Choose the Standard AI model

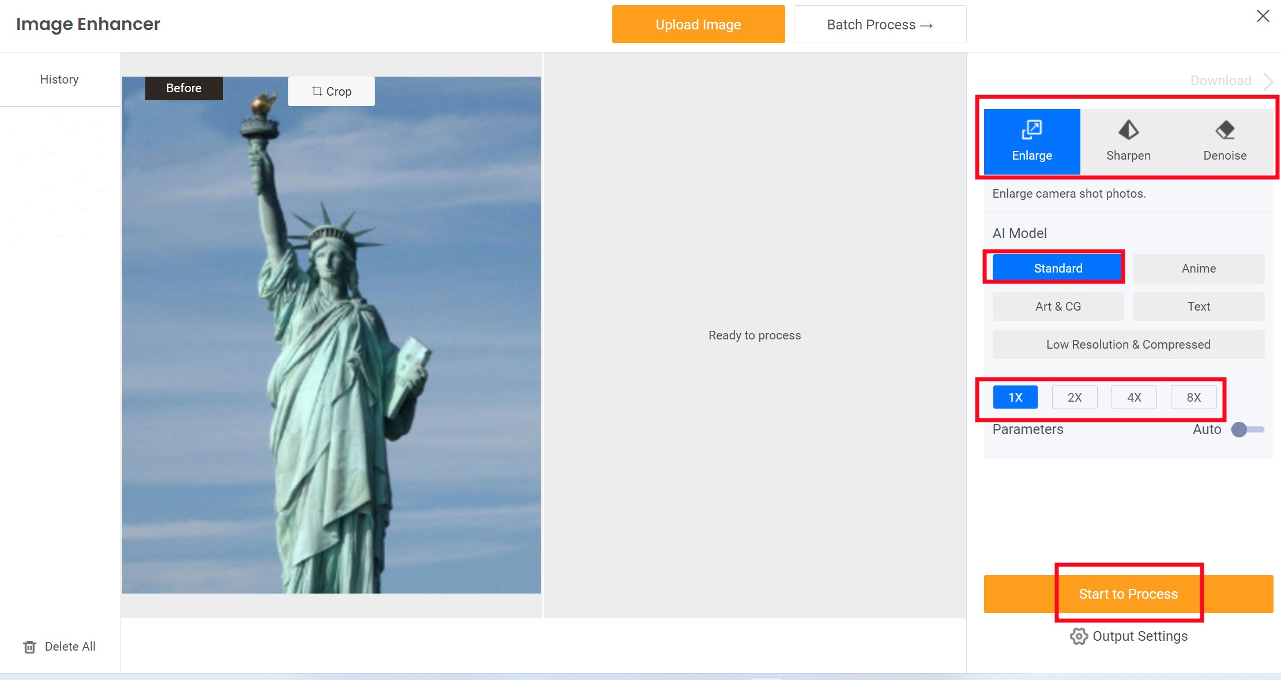1058,268
